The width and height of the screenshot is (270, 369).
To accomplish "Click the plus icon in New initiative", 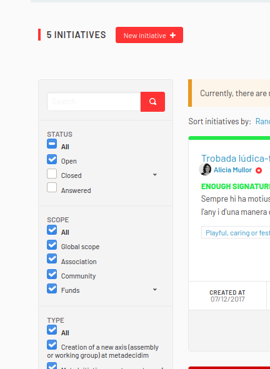I will coord(172,36).
